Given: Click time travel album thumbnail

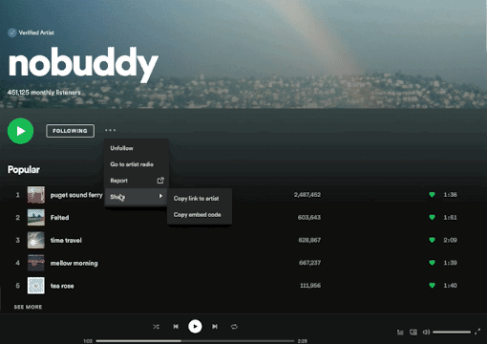Looking at the screenshot, I should 36,240.
